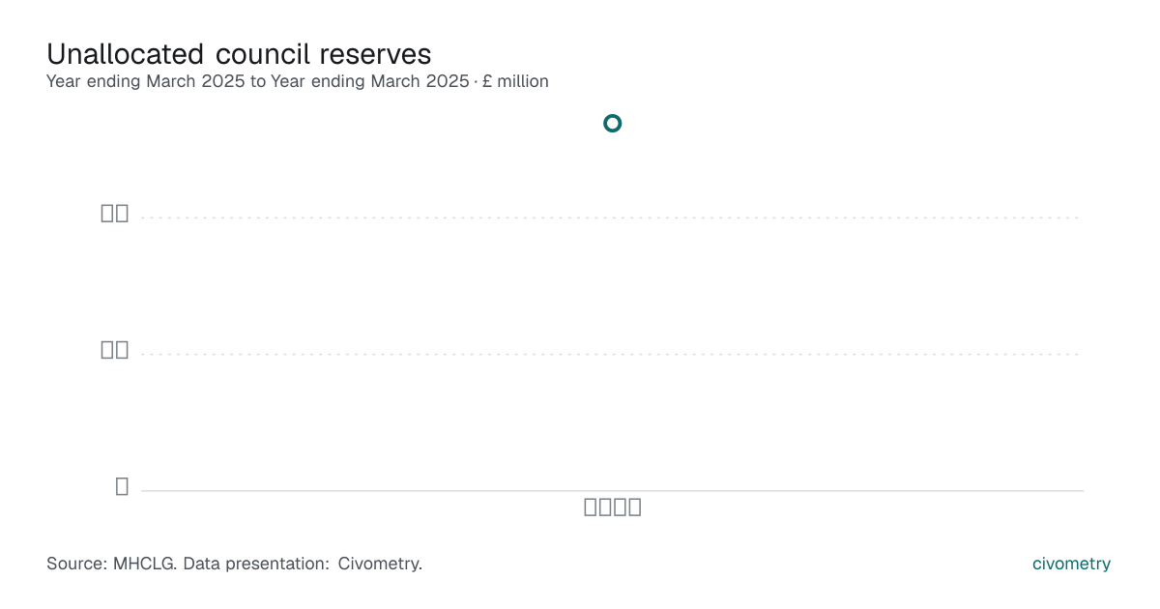Screen dimensions: 1160x609
Task: Click the "Data presentation:" footer text
Action: point(256,564)
